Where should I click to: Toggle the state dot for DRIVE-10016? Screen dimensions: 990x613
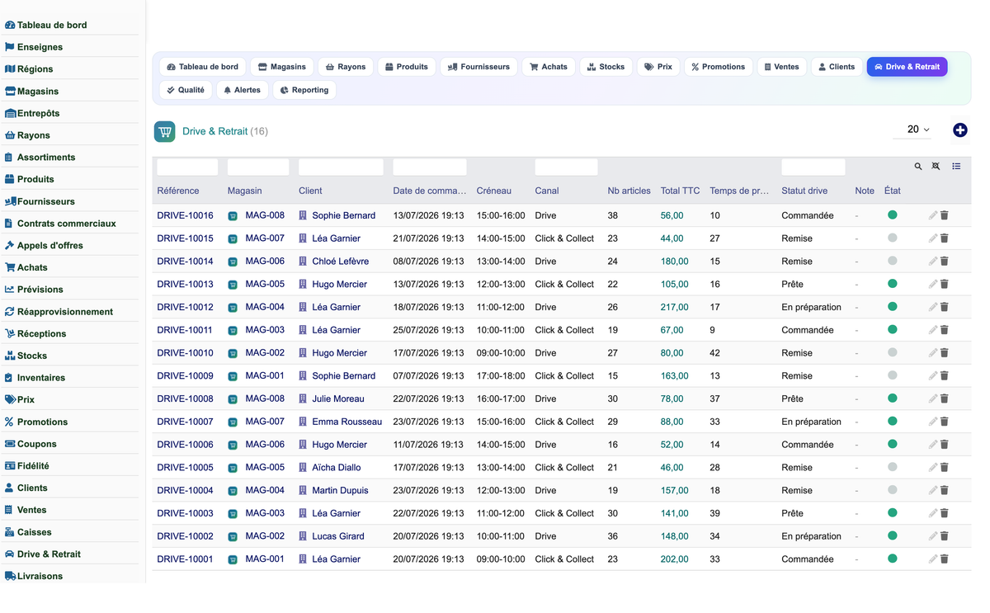pyautogui.click(x=892, y=215)
